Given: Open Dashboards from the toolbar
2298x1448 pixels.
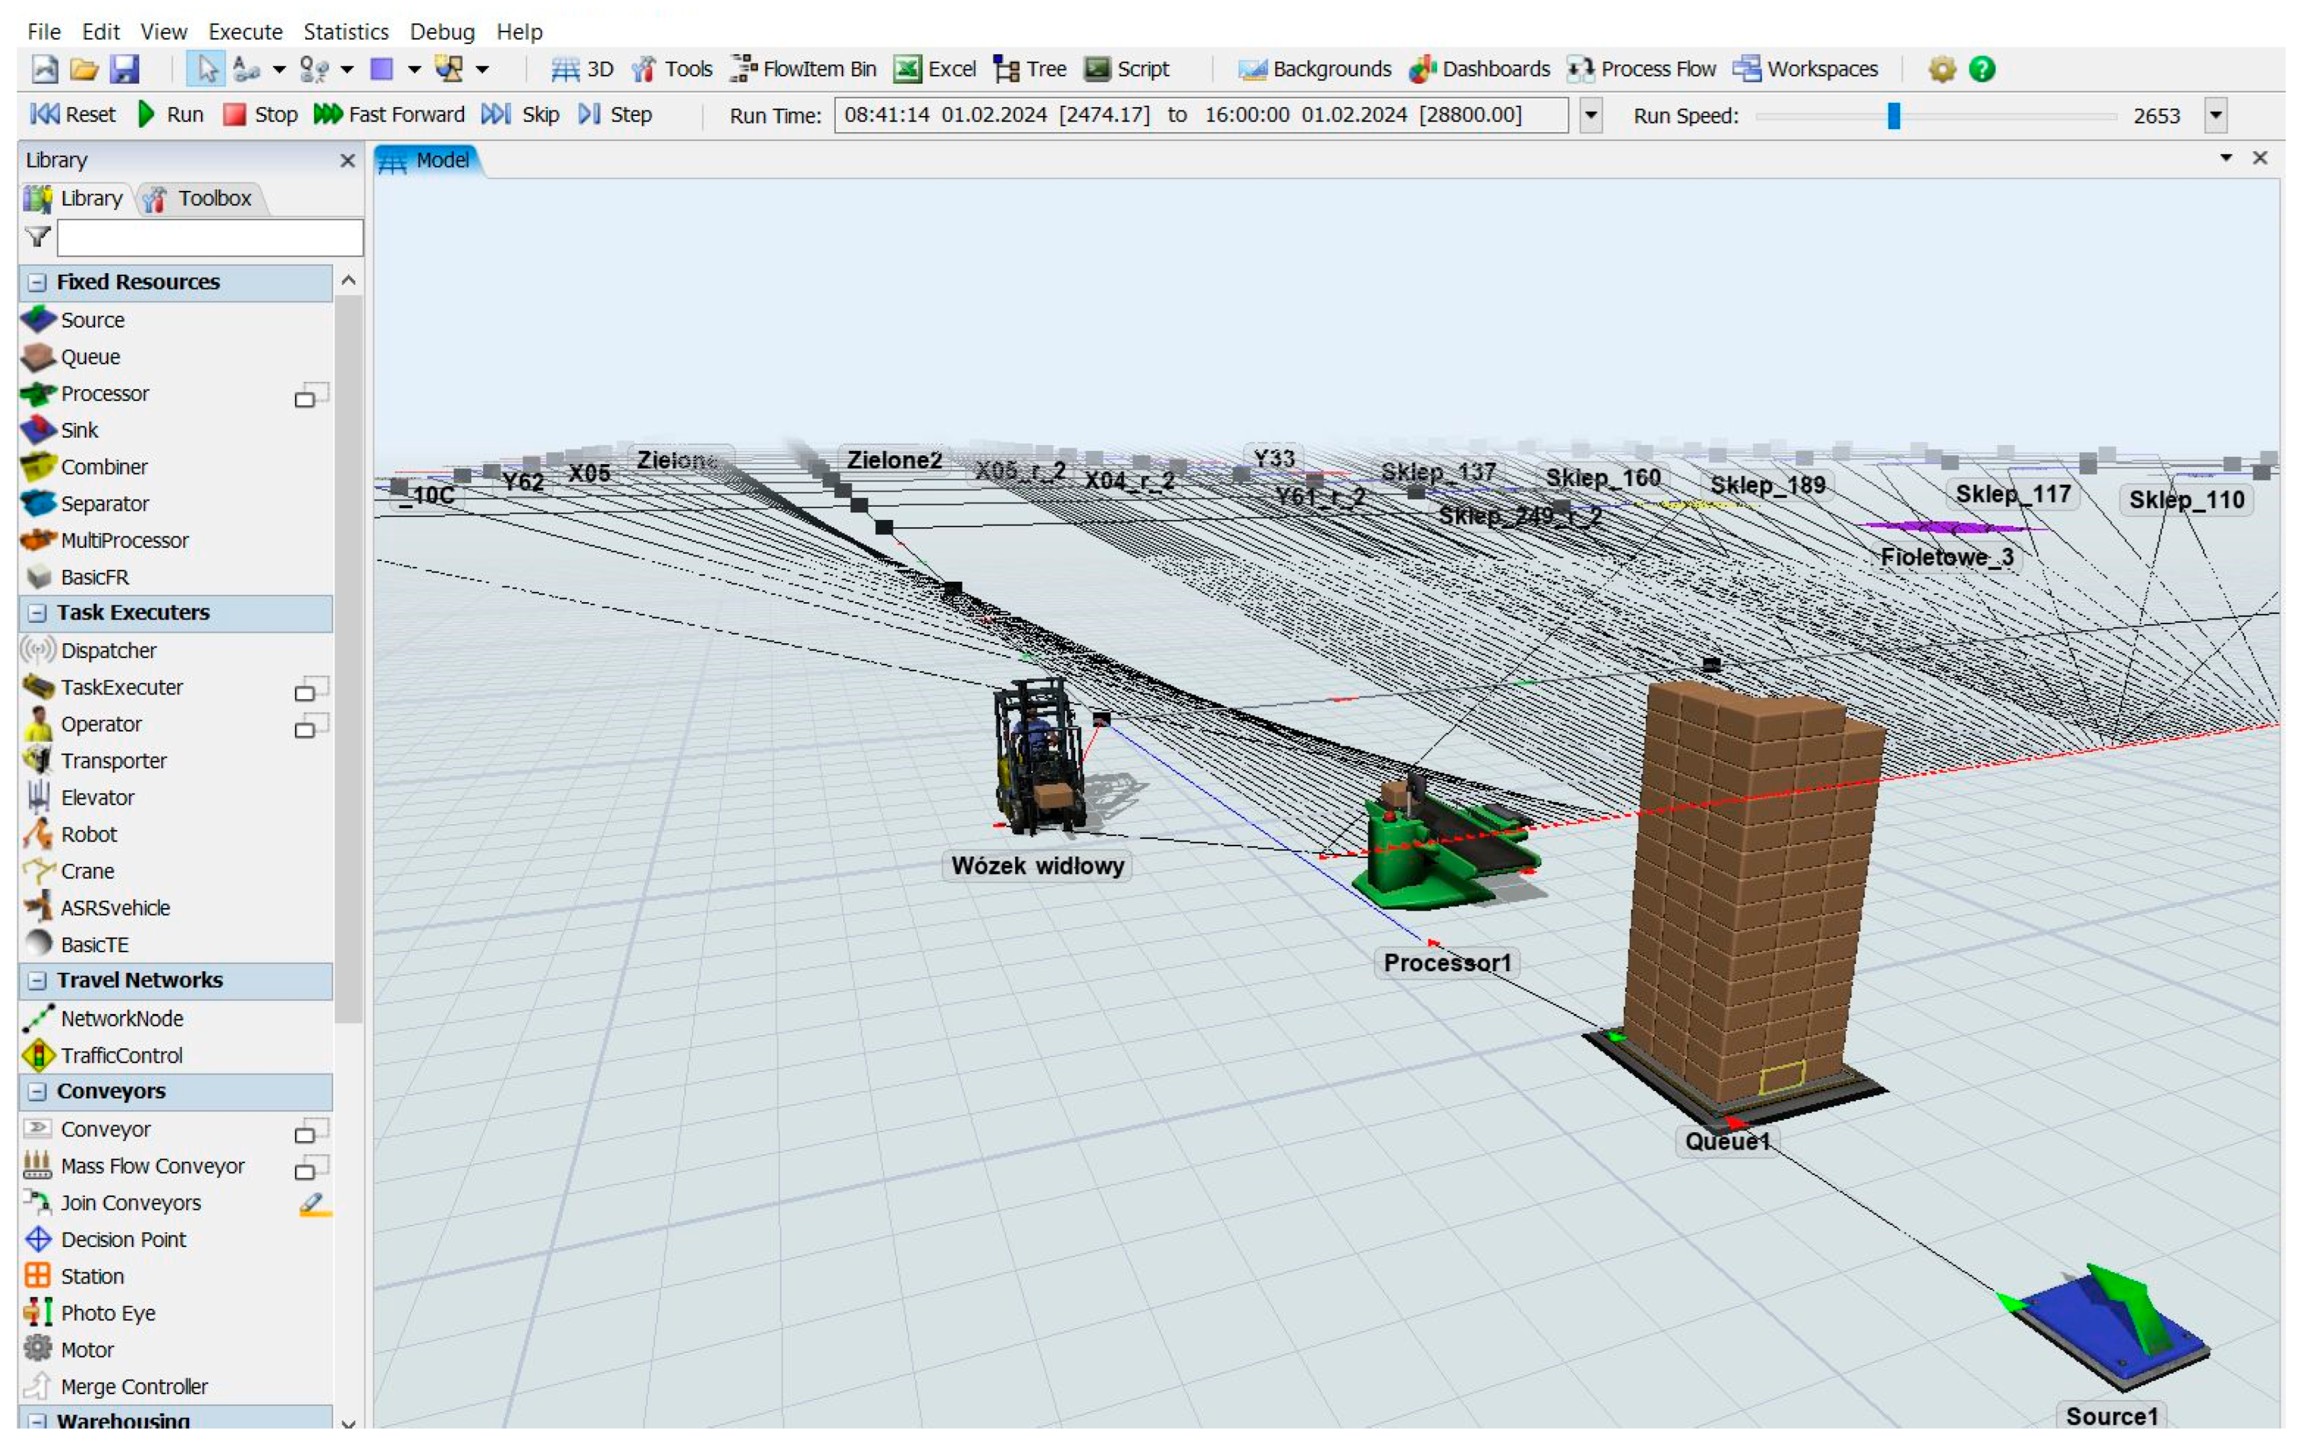Looking at the screenshot, I should pyautogui.click(x=1479, y=69).
